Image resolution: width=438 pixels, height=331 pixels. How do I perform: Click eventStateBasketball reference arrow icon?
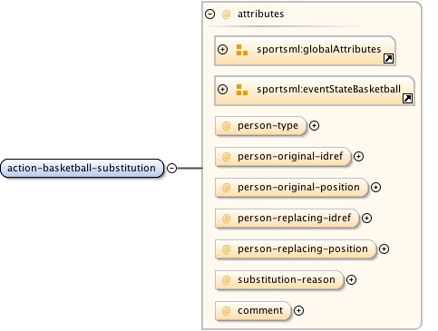(x=407, y=98)
